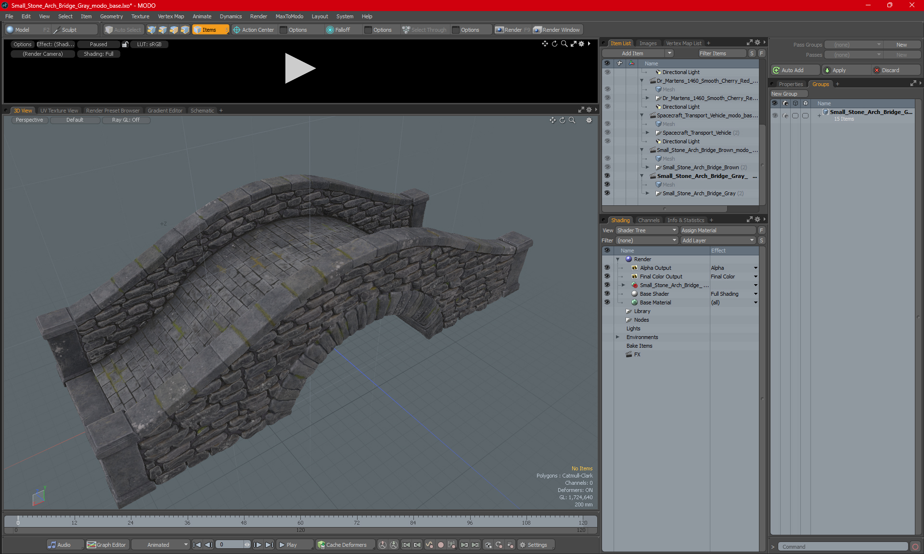The height and width of the screenshot is (554, 924).
Task: Toggle visibility of the group in Groups panel
Action: [x=775, y=115]
